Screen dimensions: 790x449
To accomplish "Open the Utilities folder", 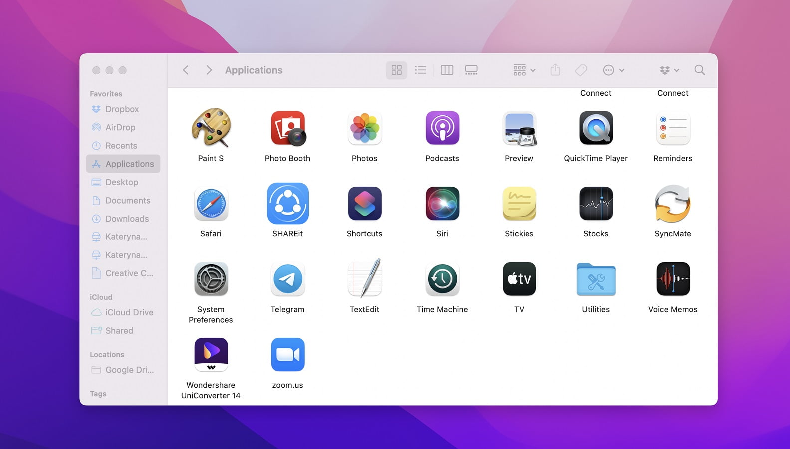I will coord(595,279).
